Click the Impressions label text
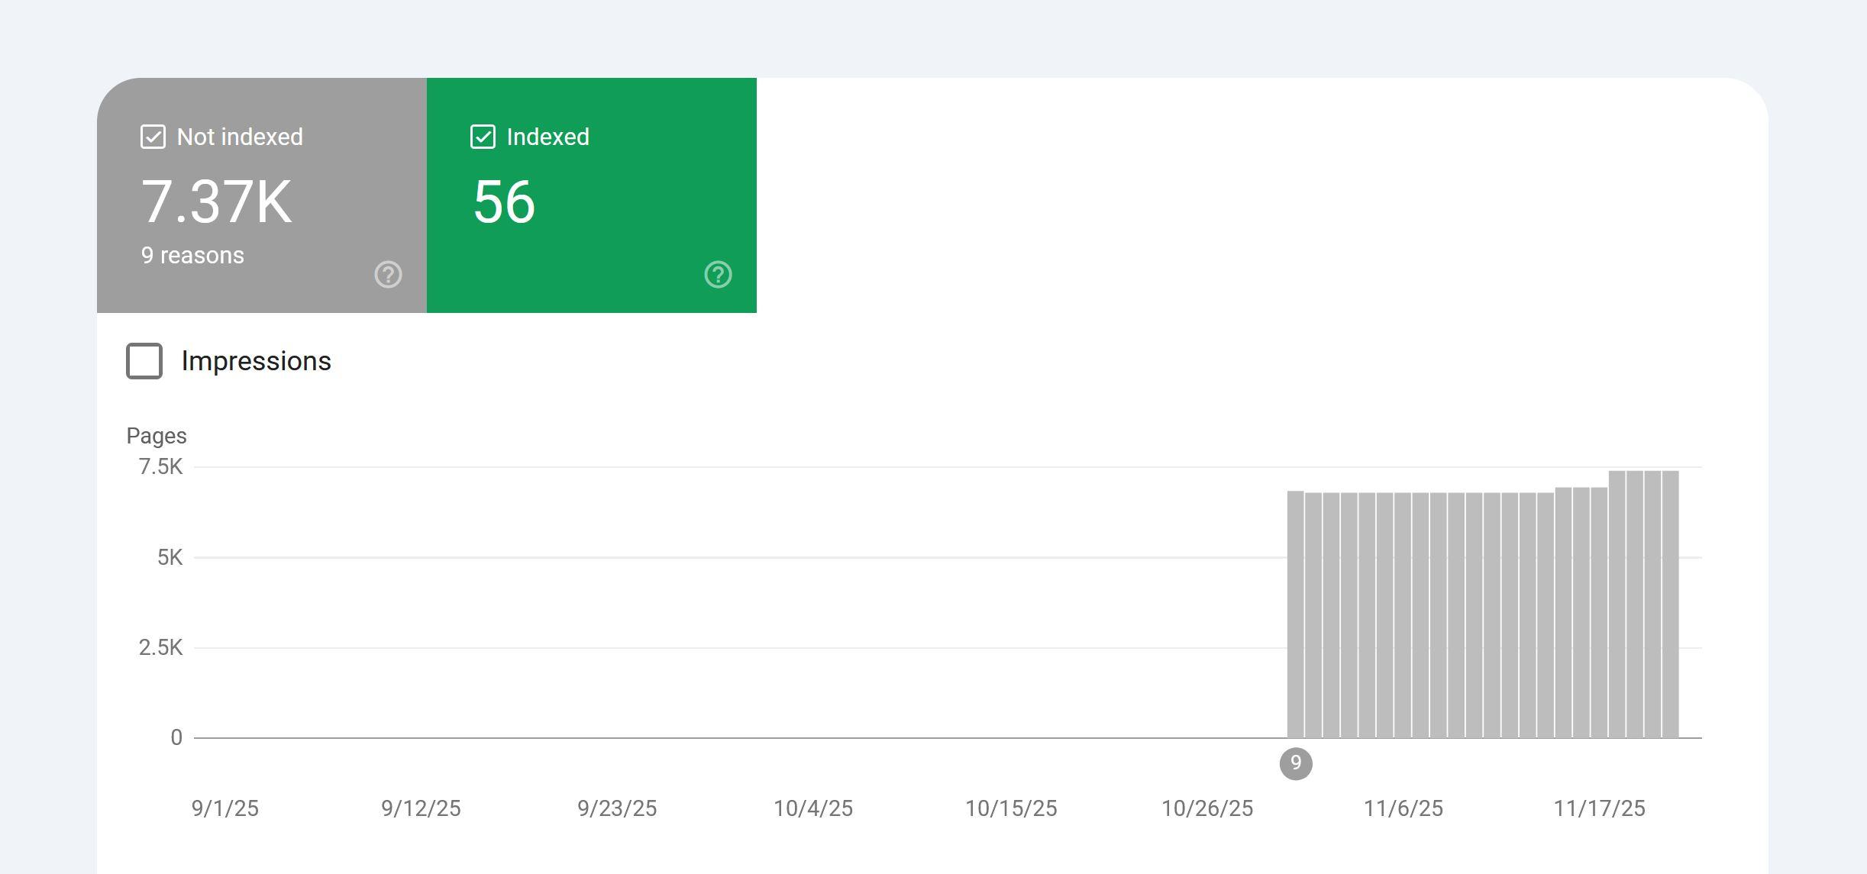The height and width of the screenshot is (874, 1867). (x=257, y=361)
